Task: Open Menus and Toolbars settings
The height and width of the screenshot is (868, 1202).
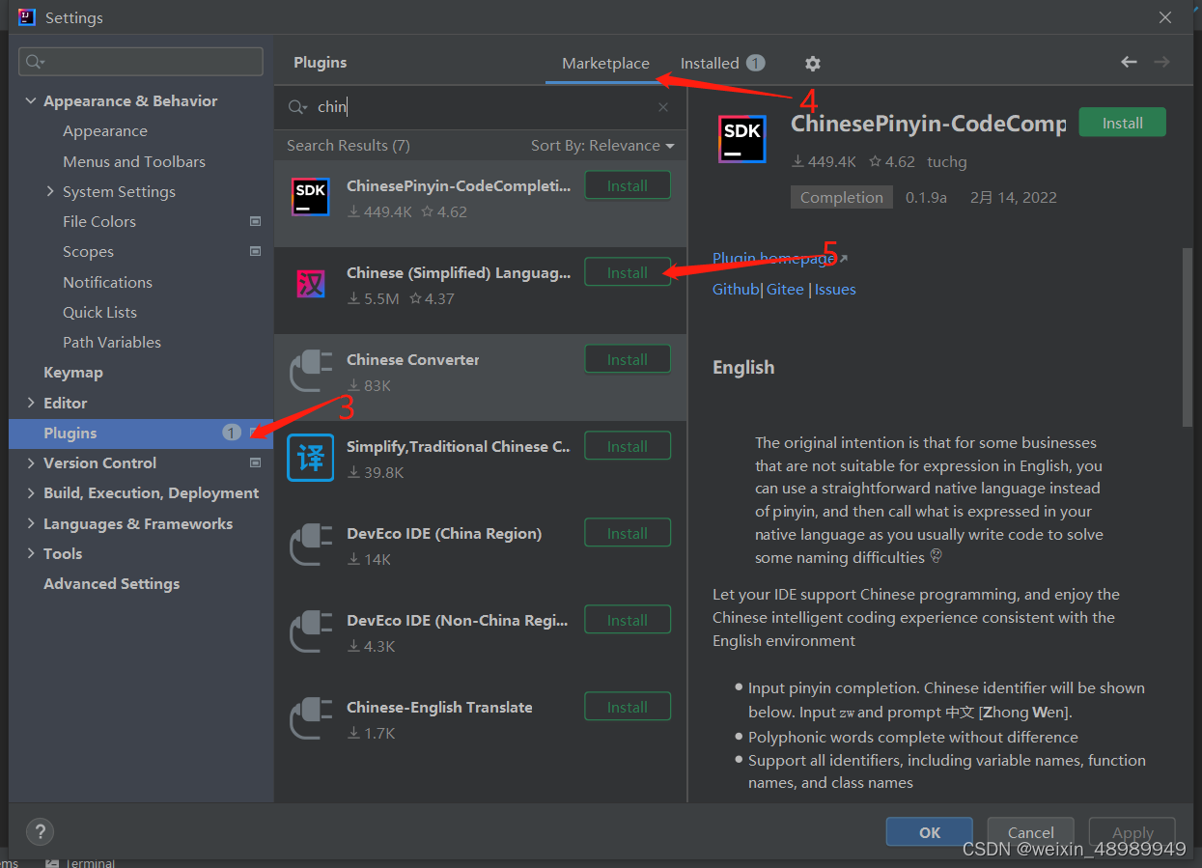Action: [x=134, y=161]
